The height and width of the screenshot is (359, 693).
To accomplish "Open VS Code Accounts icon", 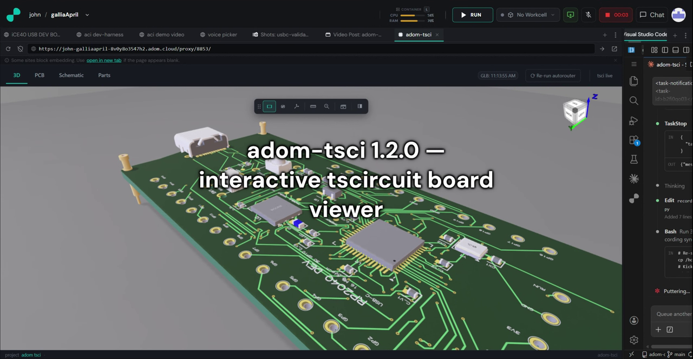I will [634, 321].
